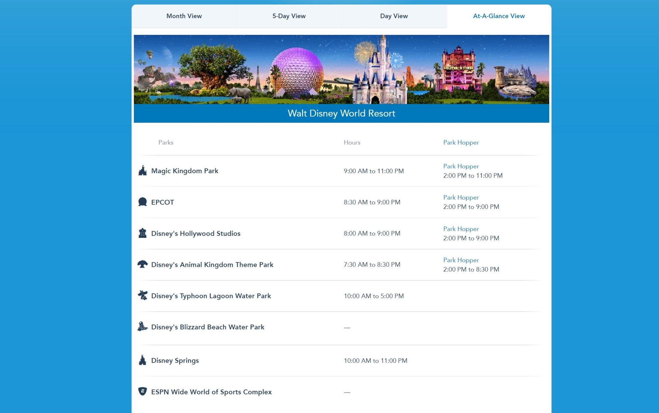Click Animal Kingdom hopper time 2:00 PM to 8:30 PM
The image size is (659, 413).
(471, 269)
